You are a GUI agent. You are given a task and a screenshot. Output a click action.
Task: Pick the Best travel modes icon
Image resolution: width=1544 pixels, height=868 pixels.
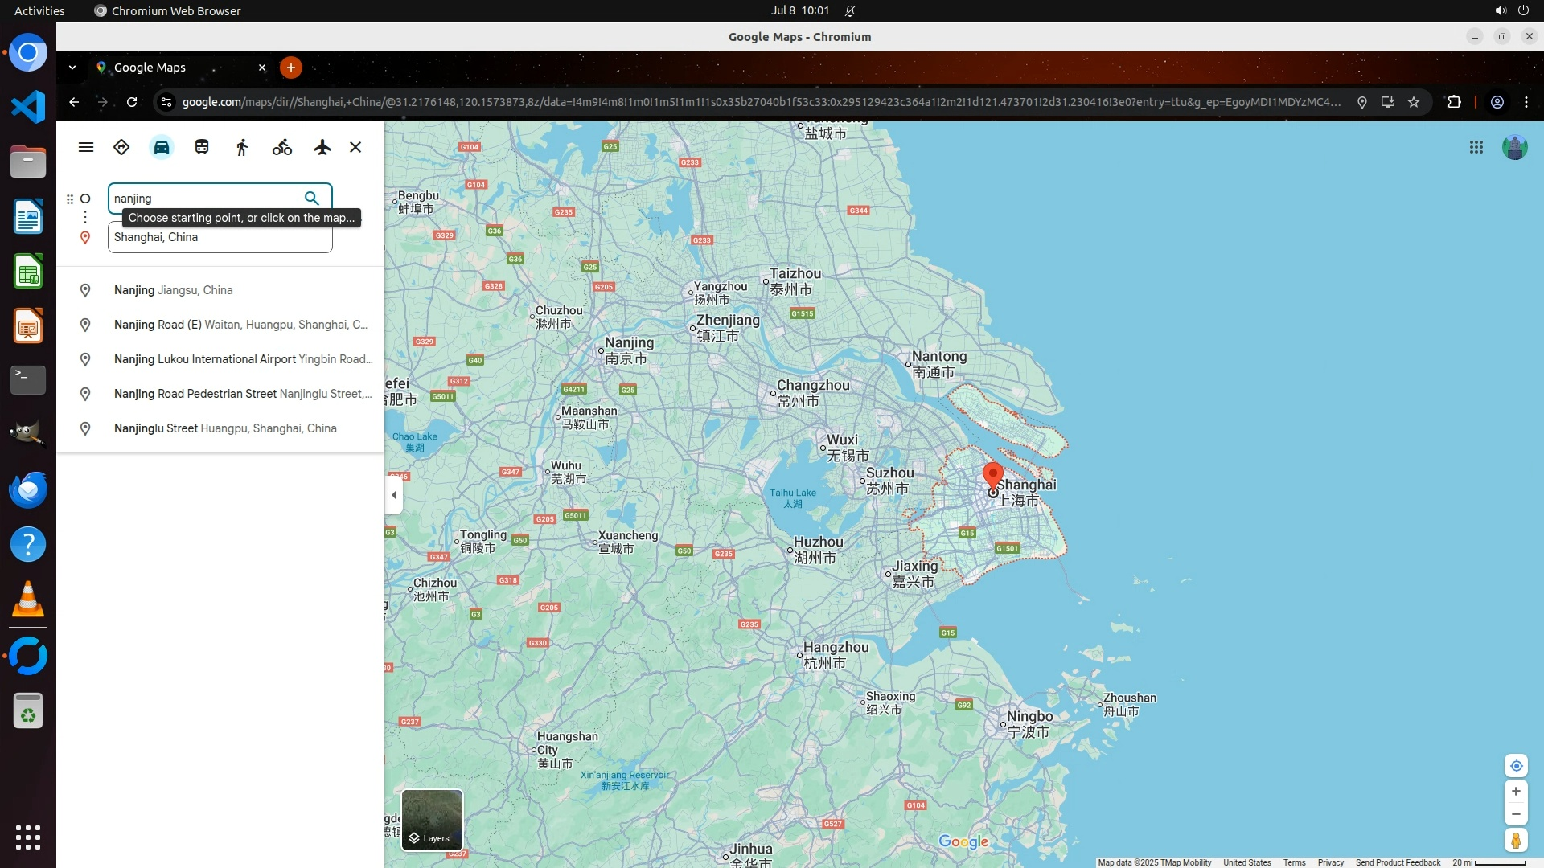point(121,147)
